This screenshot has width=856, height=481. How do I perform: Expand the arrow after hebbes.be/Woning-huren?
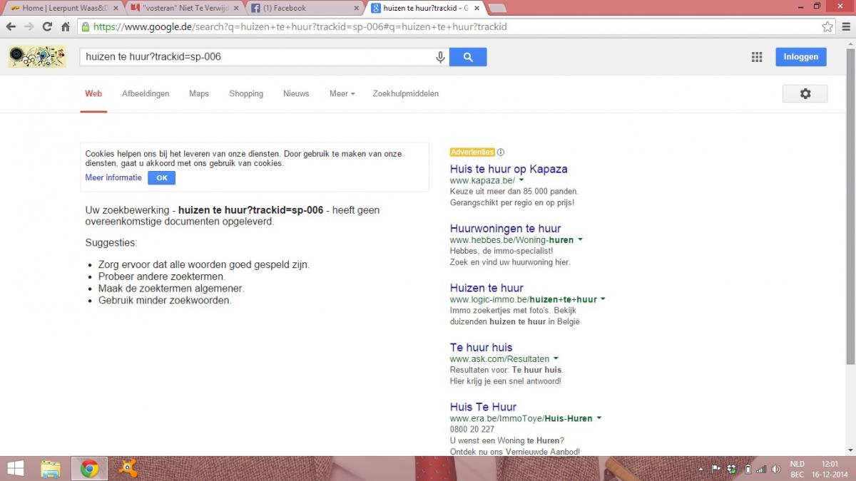[580, 240]
